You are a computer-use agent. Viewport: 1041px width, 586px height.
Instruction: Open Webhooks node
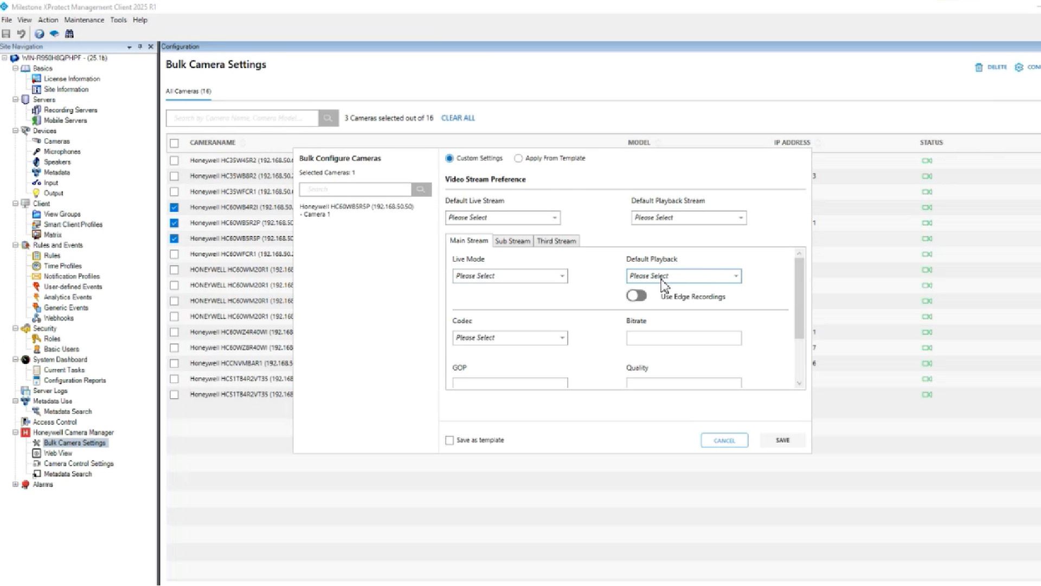pyautogui.click(x=59, y=318)
